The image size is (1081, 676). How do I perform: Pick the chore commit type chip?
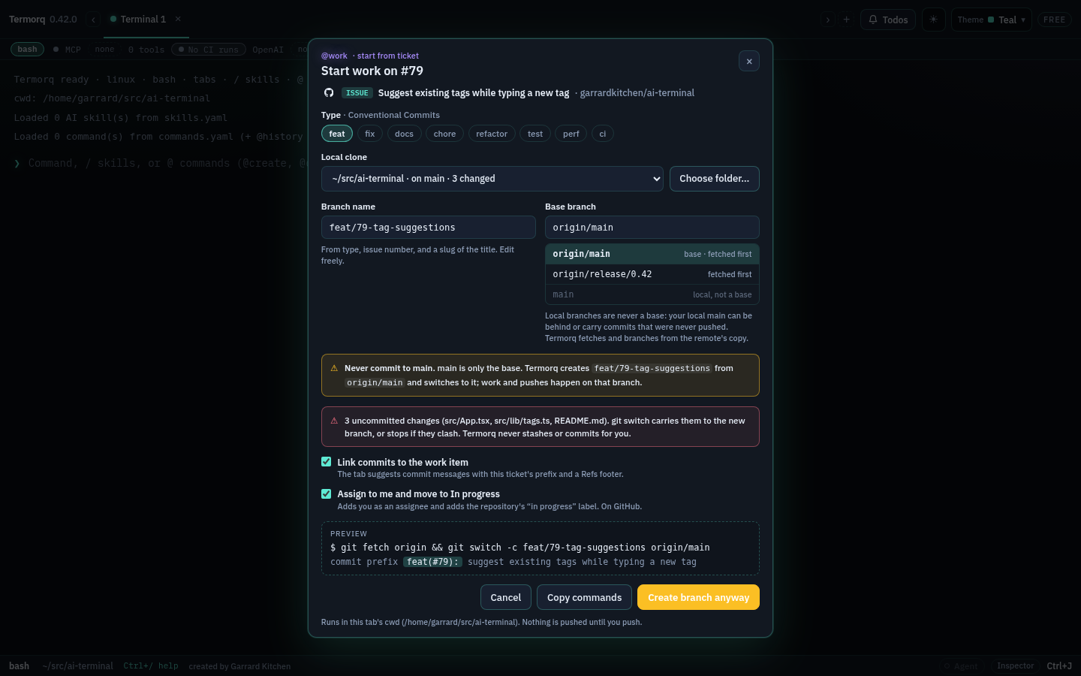(x=445, y=134)
